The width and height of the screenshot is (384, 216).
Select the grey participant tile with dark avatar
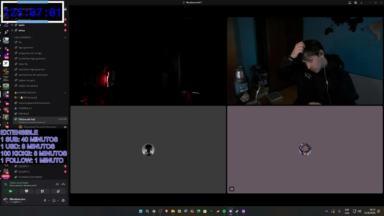pos(148,149)
